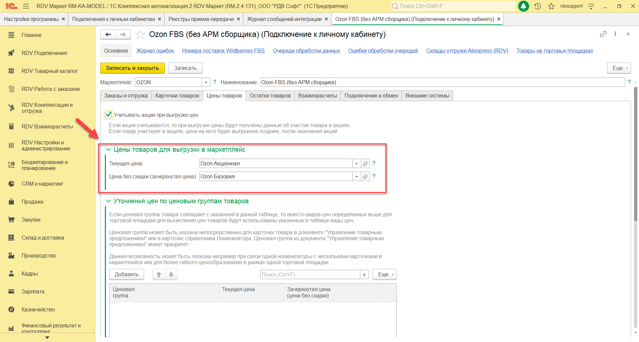639x342 pixels.
Task: Open RDV:Взаиморасчеты section
Action: pyautogui.click(x=47, y=126)
